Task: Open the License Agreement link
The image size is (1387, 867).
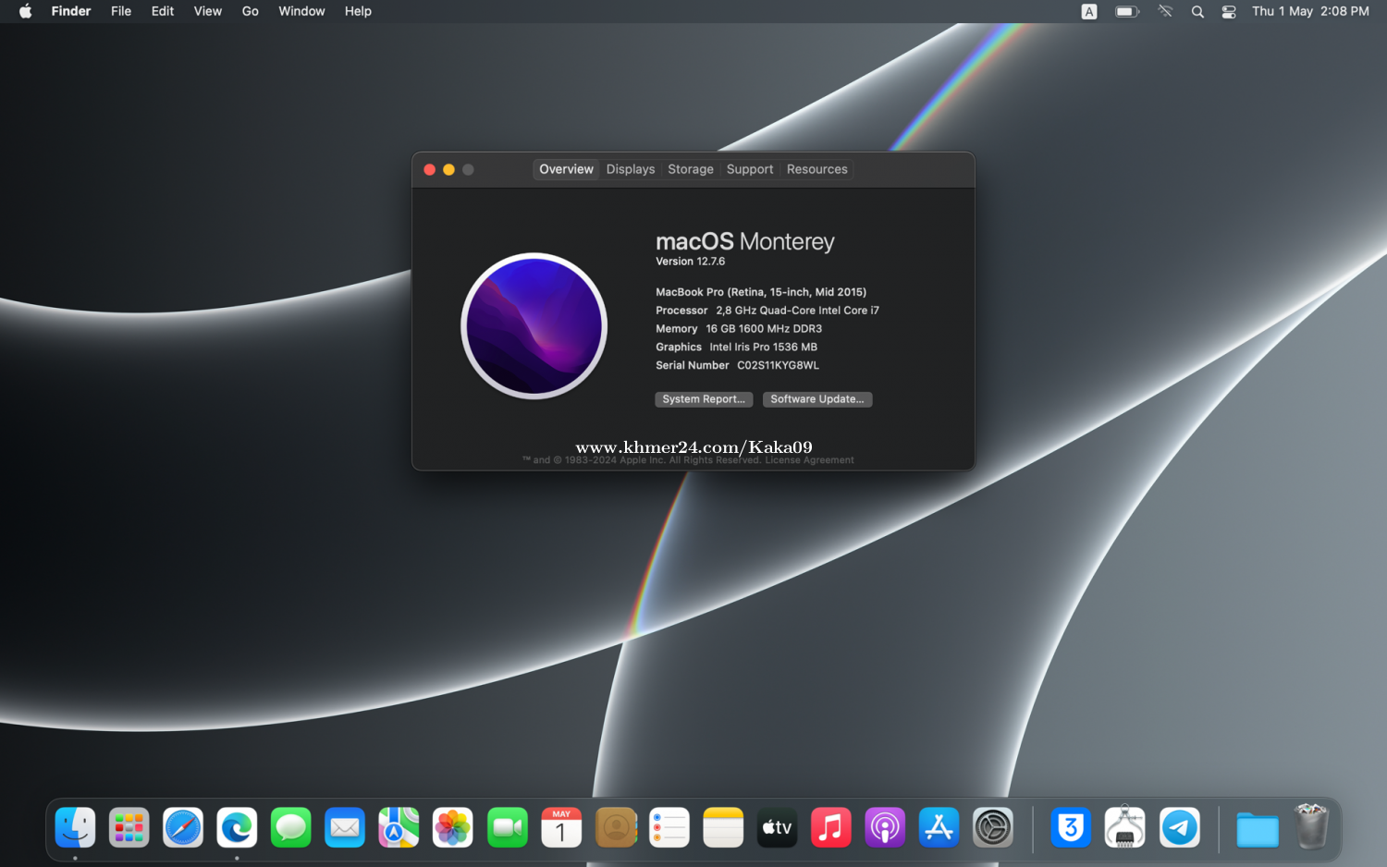Action: click(x=809, y=460)
